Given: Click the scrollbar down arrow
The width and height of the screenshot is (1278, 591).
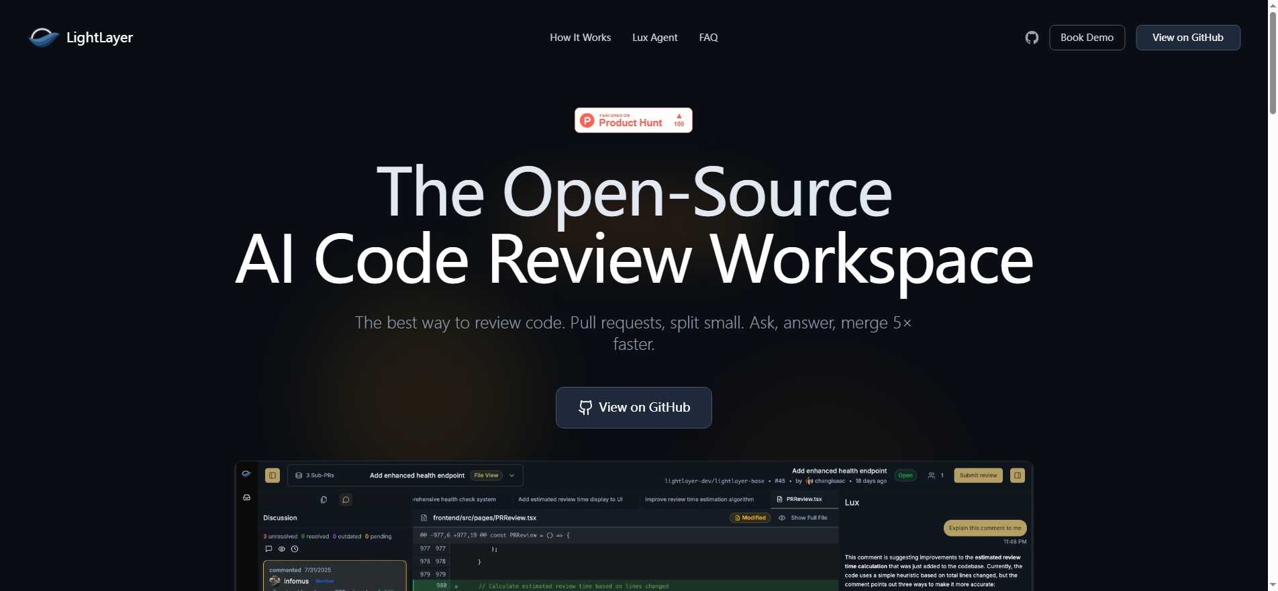Looking at the screenshot, I should point(1272,585).
